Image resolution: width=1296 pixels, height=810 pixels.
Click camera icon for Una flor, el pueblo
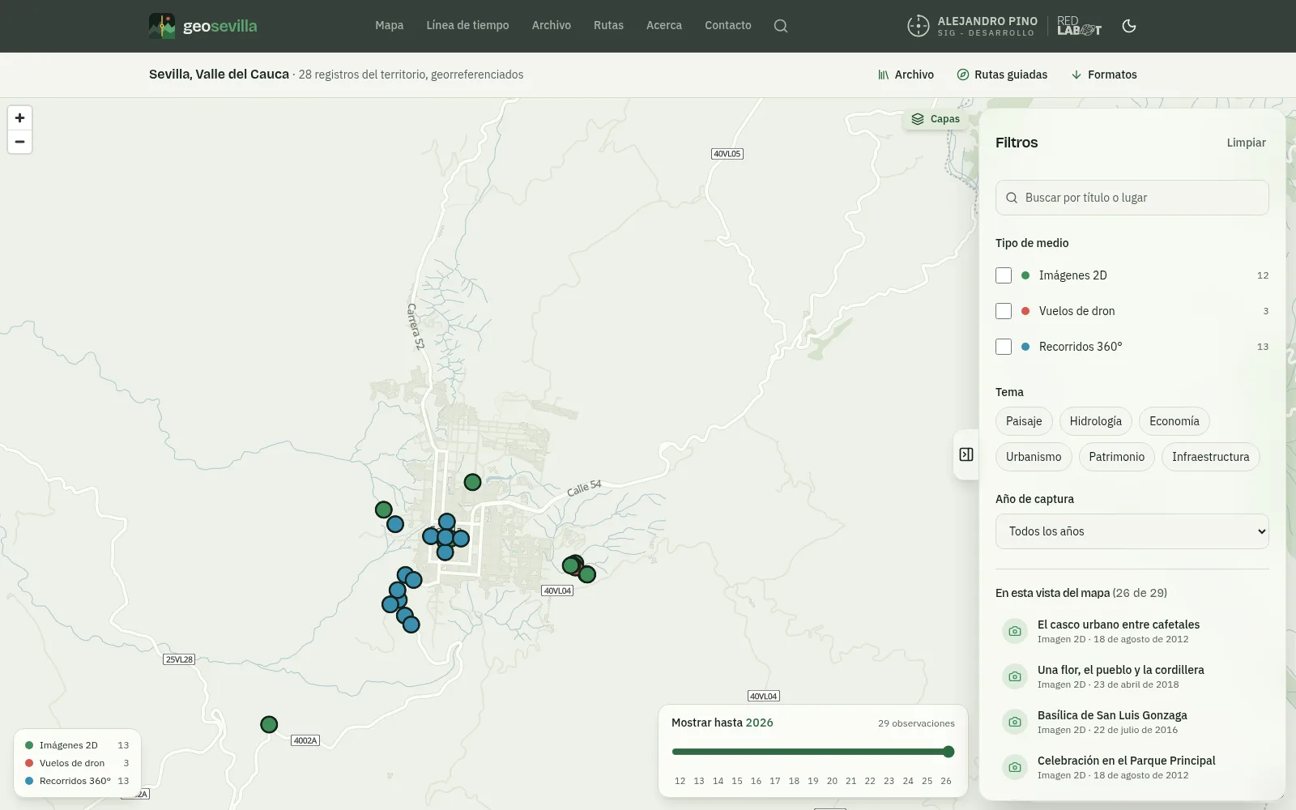pyautogui.click(x=1015, y=676)
